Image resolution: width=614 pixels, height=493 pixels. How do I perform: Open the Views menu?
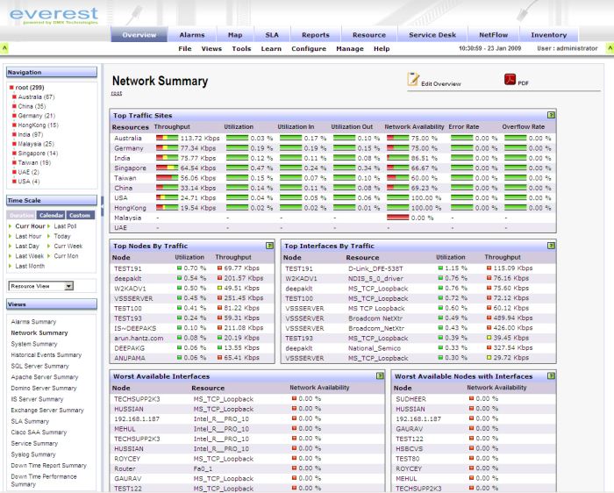click(x=211, y=48)
